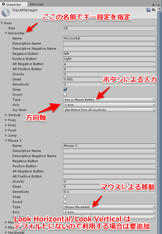Open the Mouse Movement type dropdown
Image resolution: width=162 pixels, height=234 pixels.
click(109, 207)
